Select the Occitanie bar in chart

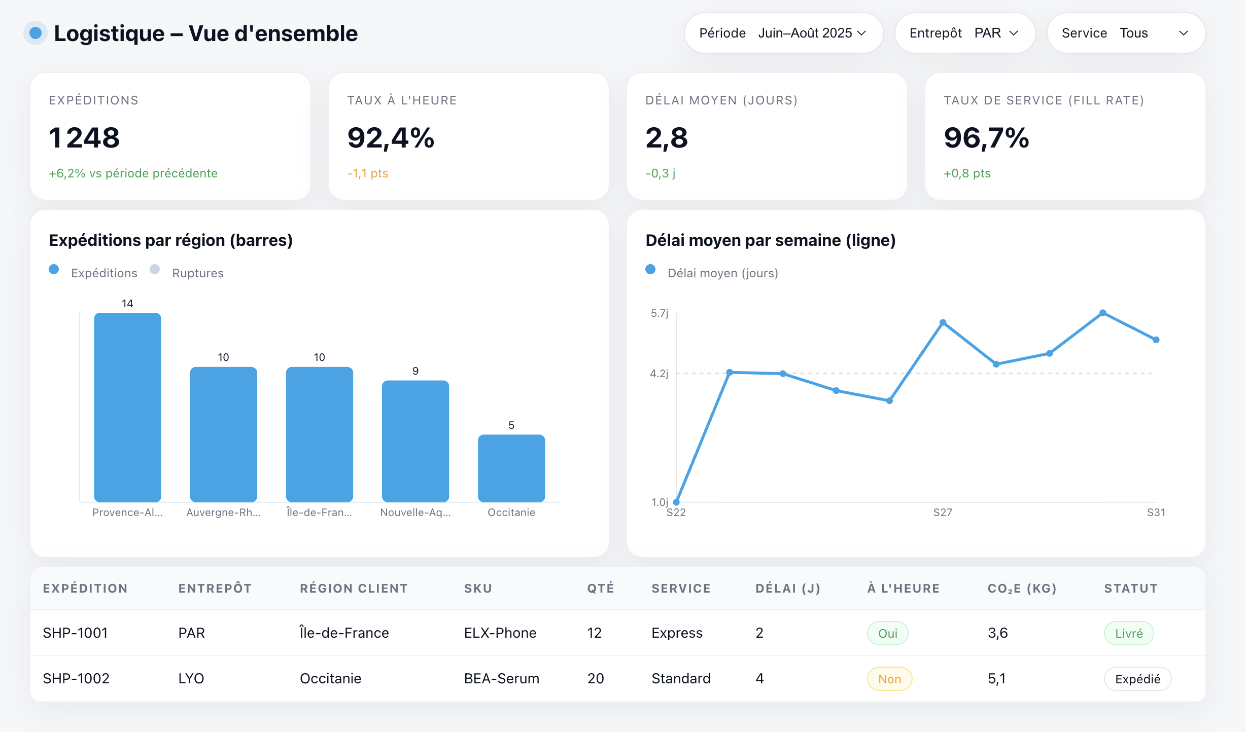point(511,468)
